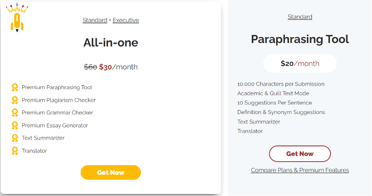The height and width of the screenshot is (196, 372).
Task: Click the crowned pencil logo icon
Action: point(17,18)
